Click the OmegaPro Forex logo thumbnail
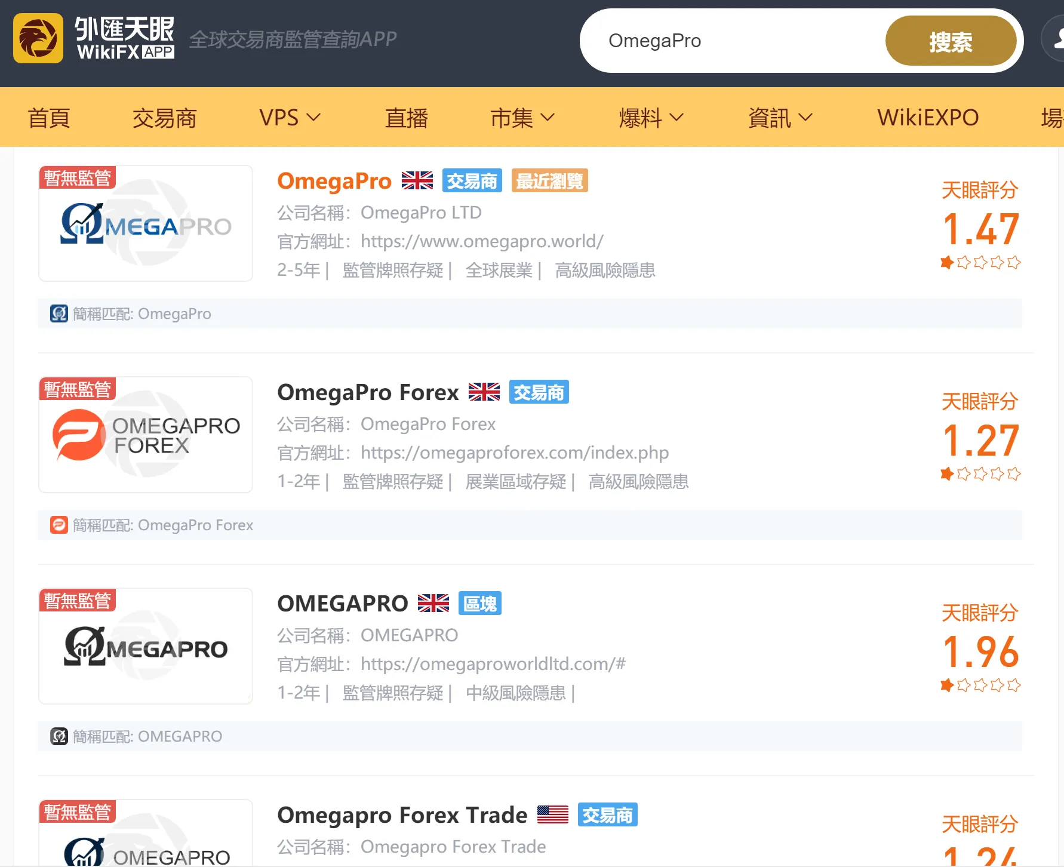Viewport: 1064px width, 867px height. (x=146, y=435)
